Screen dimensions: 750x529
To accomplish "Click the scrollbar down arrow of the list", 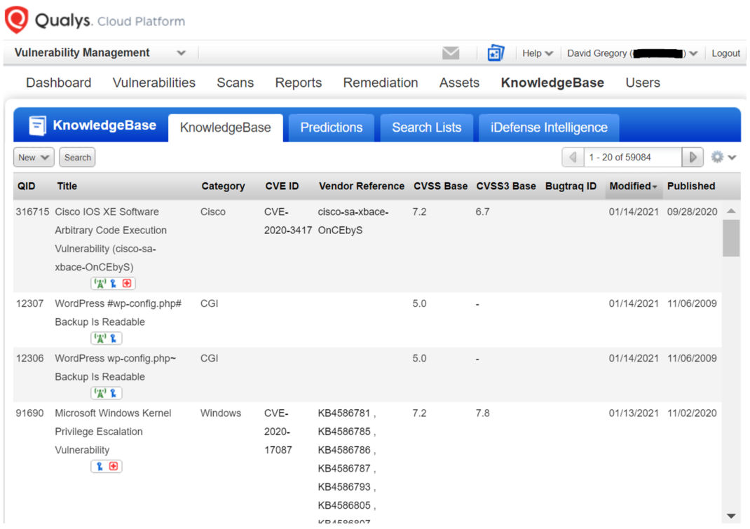I will click(x=731, y=516).
